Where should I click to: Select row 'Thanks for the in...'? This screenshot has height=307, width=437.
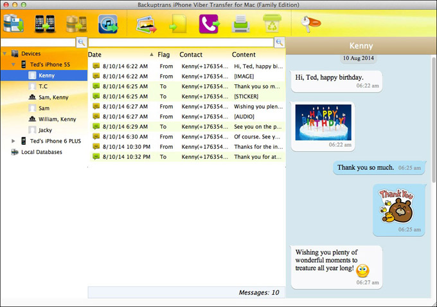[187, 147]
